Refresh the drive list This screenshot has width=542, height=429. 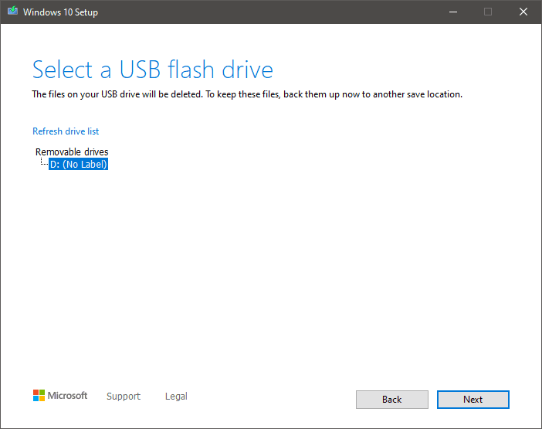pos(66,131)
